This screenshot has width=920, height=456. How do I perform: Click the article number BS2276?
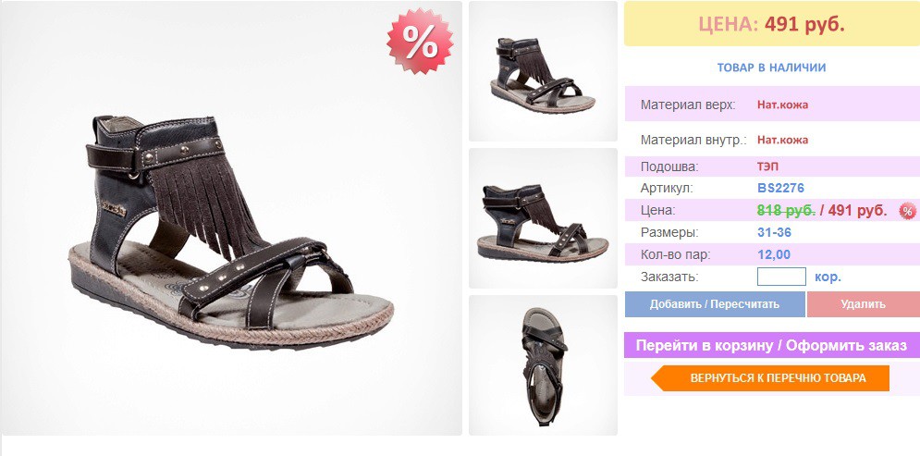[x=780, y=189]
